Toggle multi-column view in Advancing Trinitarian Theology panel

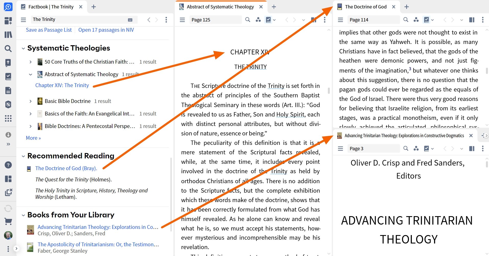[472, 148]
